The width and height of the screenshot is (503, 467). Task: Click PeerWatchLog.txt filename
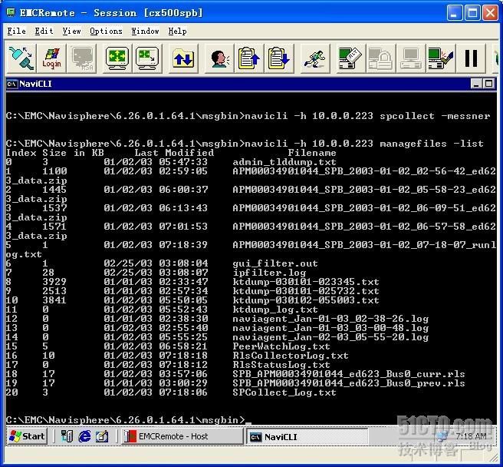(281, 346)
